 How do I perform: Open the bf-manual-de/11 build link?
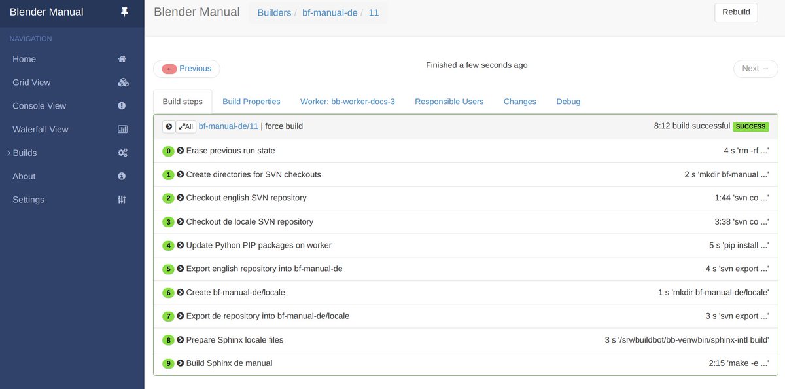[x=228, y=126]
